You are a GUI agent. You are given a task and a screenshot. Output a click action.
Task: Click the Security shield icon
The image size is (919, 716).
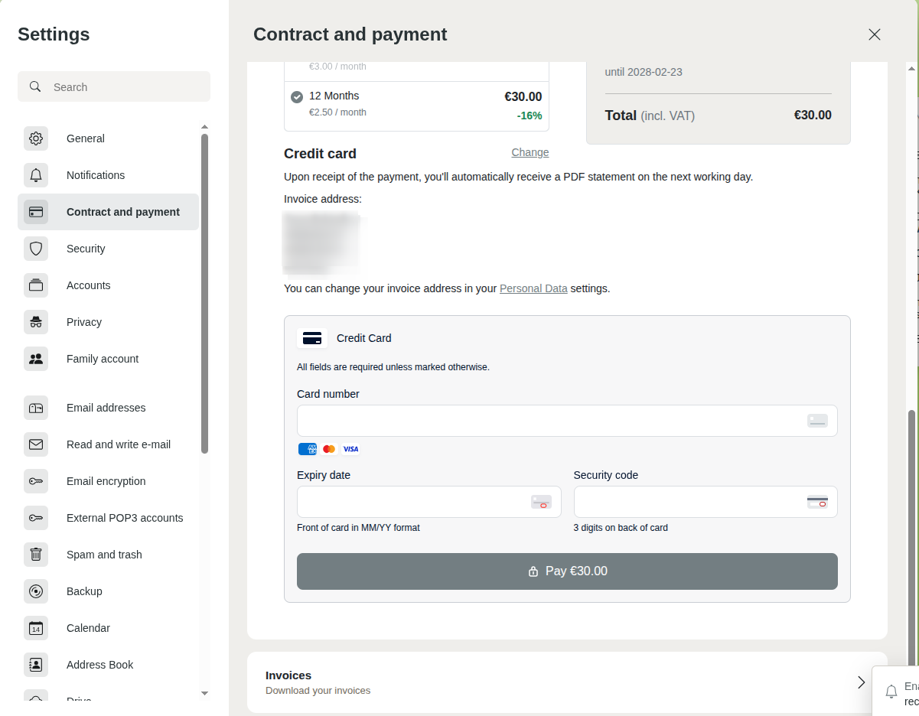tap(36, 249)
